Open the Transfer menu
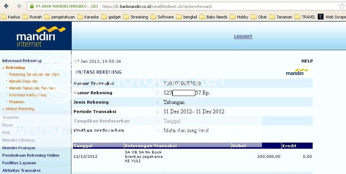 click(x=11, y=117)
